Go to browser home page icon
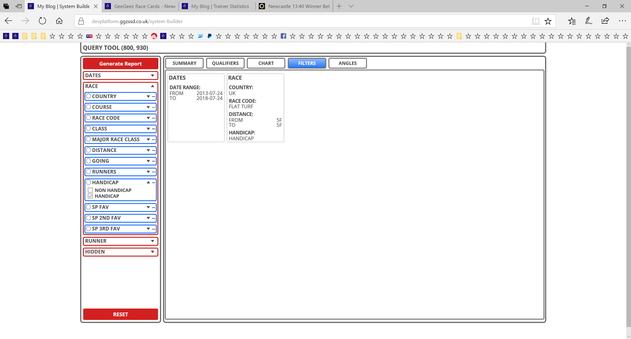Screen dimensions: 631x339 pos(59,21)
